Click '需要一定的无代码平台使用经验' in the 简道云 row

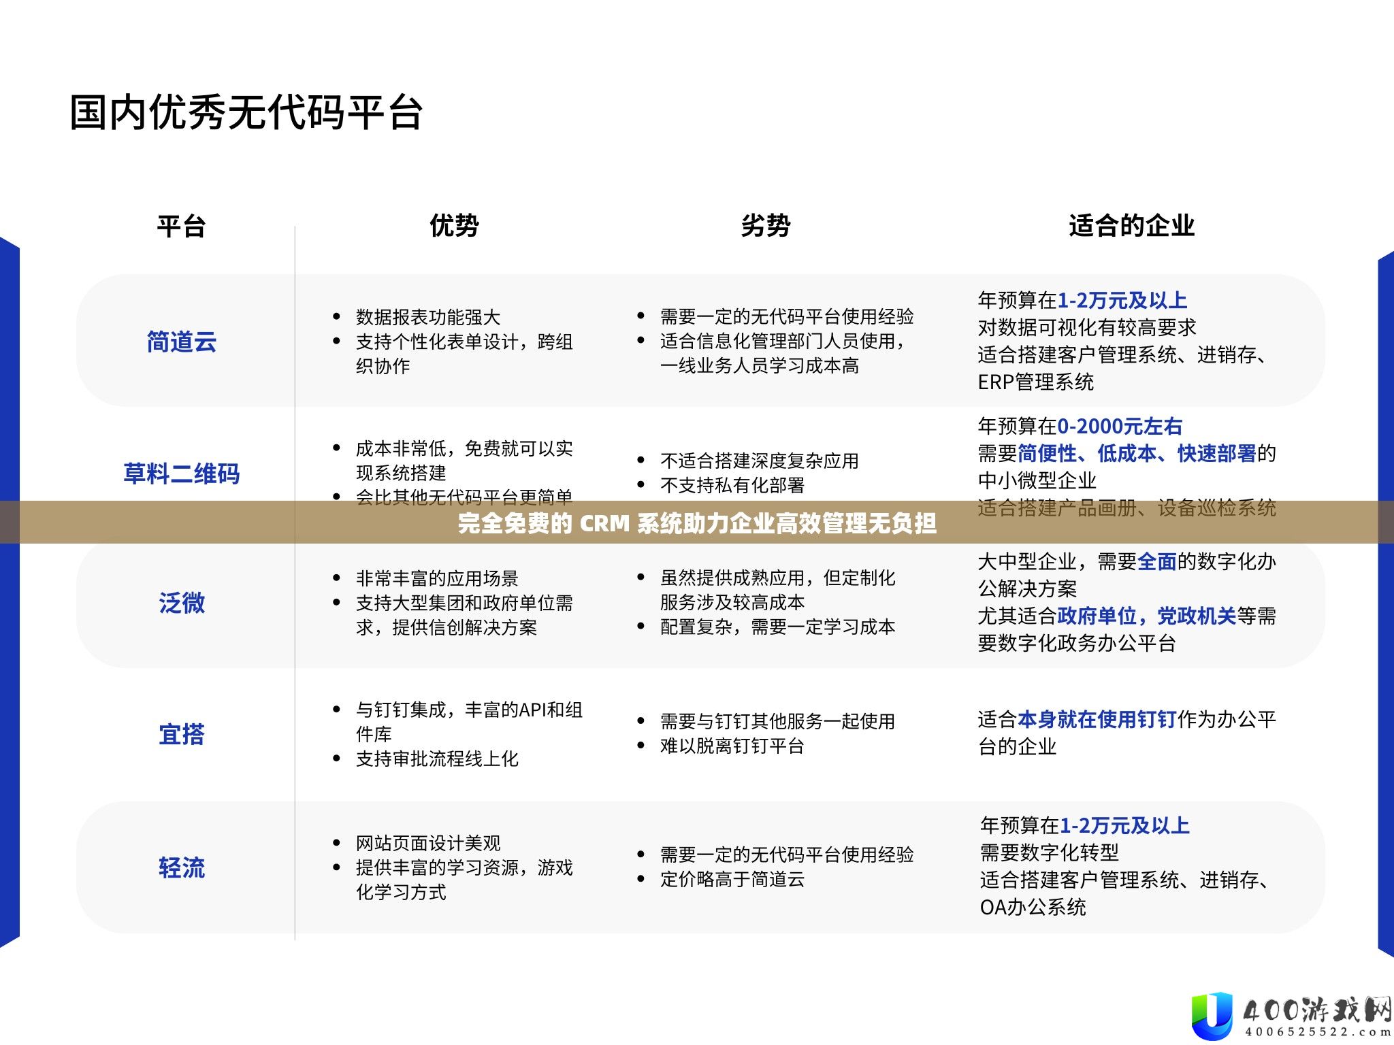tap(787, 316)
